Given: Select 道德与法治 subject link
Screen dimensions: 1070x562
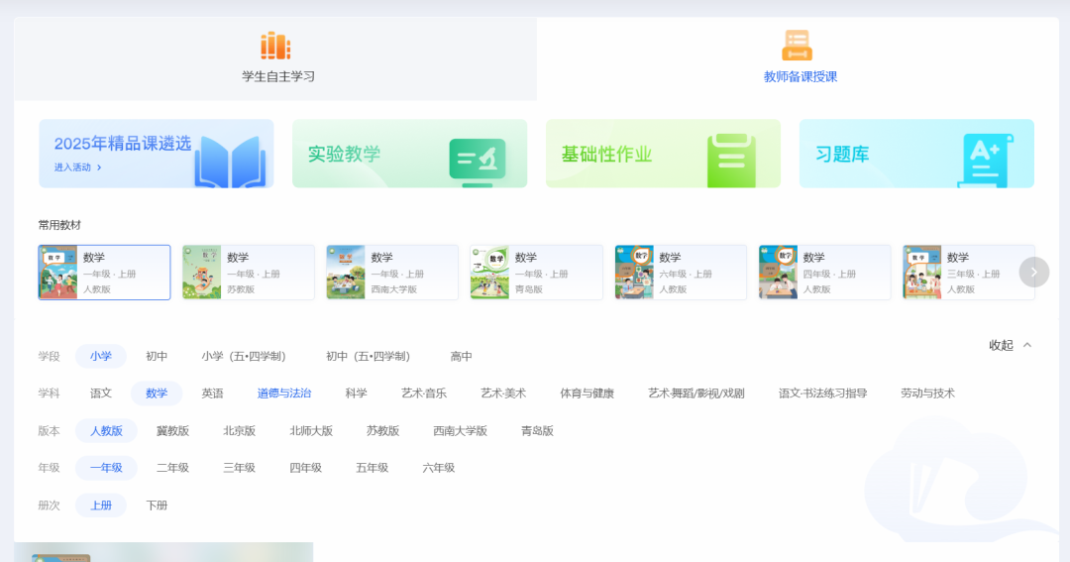Looking at the screenshot, I should click(284, 393).
